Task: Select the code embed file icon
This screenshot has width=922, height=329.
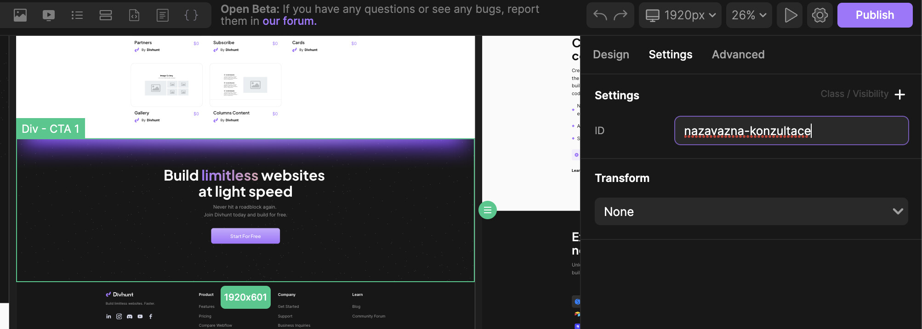Action: (134, 15)
